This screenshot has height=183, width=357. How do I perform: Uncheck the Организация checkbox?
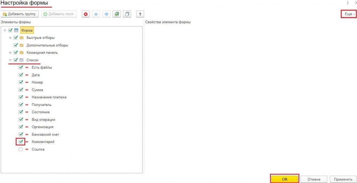coord(21,127)
